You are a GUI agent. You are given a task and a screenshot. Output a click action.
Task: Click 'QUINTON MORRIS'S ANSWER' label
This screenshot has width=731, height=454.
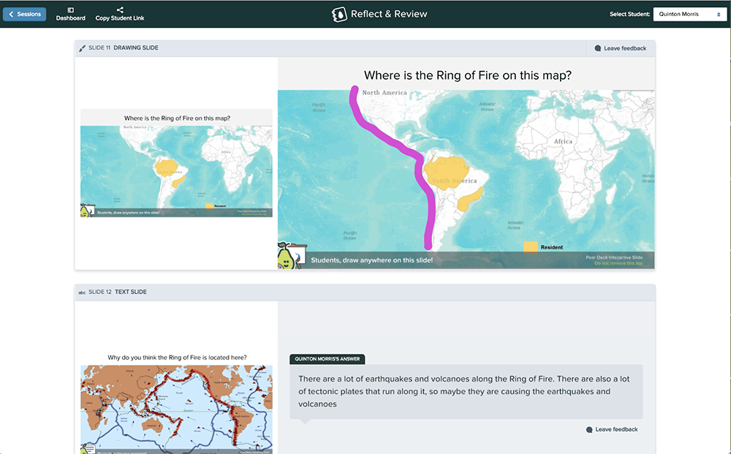(x=327, y=359)
